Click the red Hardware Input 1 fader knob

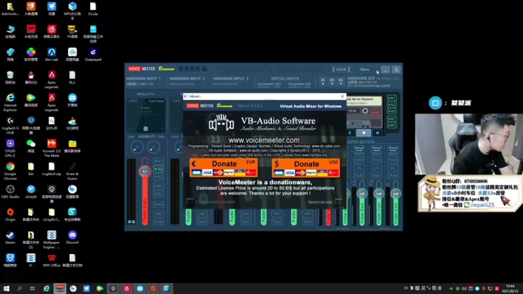click(144, 171)
